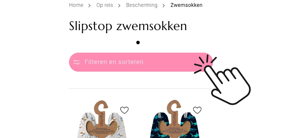Open the Filteren en sorteren button
The width and height of the screenshot is (282, 138).
click(141, 62)
